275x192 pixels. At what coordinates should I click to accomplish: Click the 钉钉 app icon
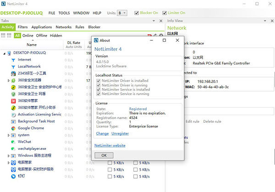tap(13, 176)
